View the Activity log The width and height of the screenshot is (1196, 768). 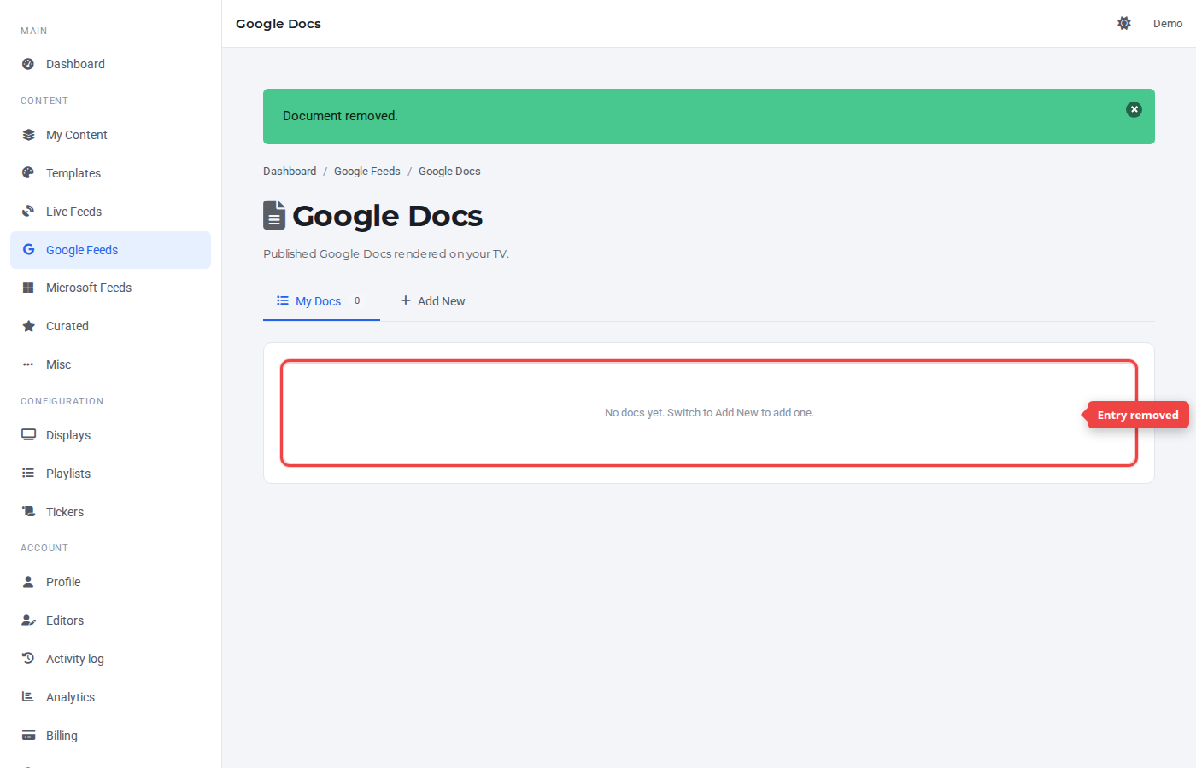(110, 659)
